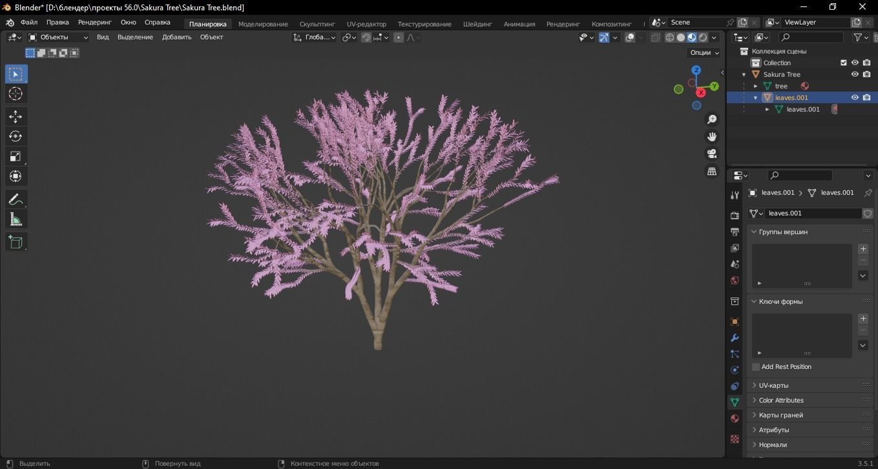This screenshot has height=469, width=878.
Task: Collapse the Sakura Tree outliner row
Action: pyautogui.click(x=744, y=74)
